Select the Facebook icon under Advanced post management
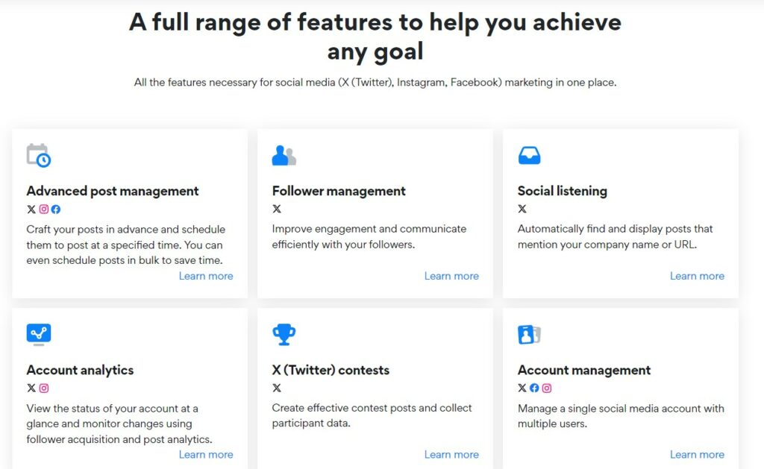The width and height of the screenshot is (764, 469). tap(57, 210)
